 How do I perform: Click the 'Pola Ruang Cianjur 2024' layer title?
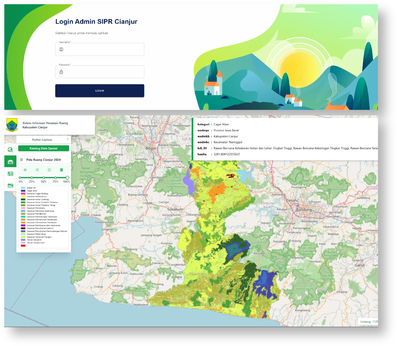click(x=43, y=160)
